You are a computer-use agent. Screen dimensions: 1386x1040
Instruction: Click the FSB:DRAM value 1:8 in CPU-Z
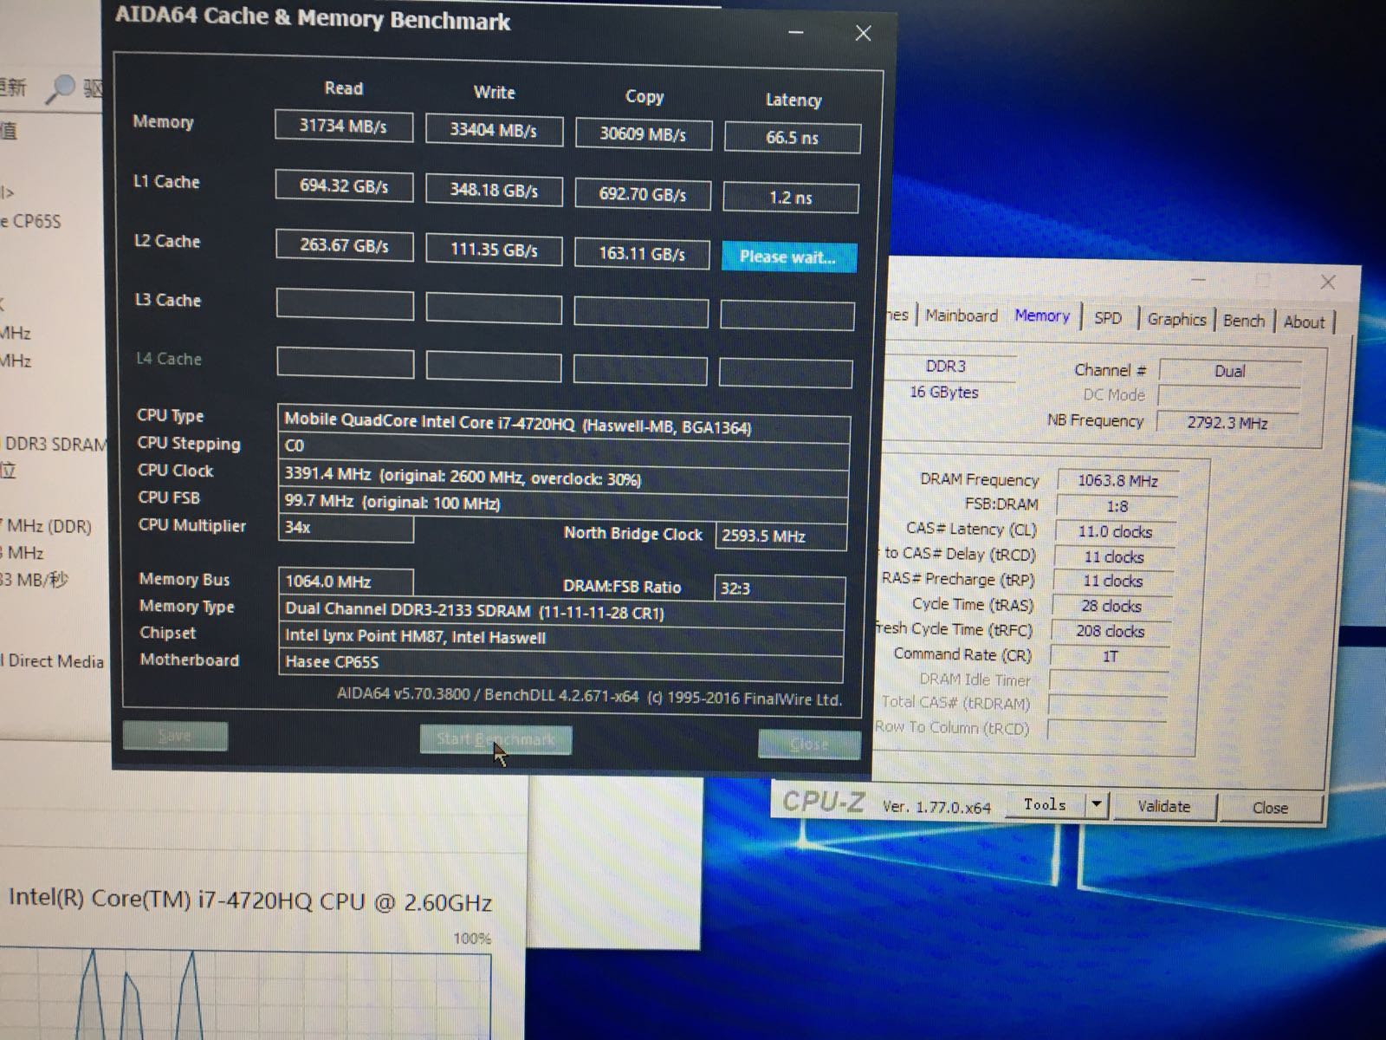1117,506
